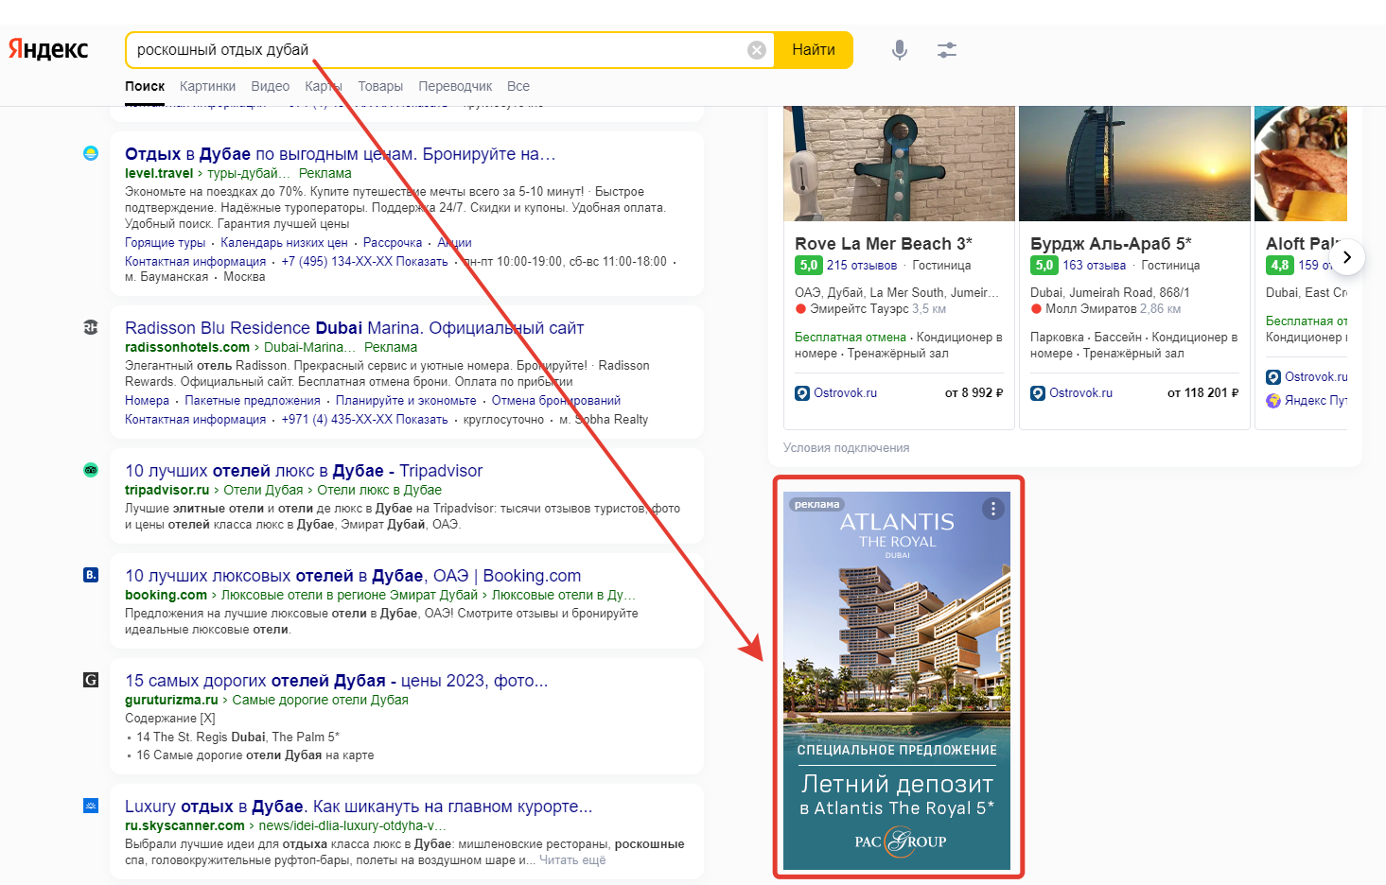
Task: Click the Найти search button
Action: [x=814, y=50]
